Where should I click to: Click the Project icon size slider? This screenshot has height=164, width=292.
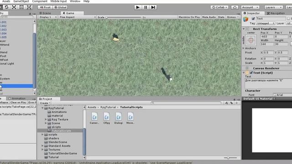230,158
